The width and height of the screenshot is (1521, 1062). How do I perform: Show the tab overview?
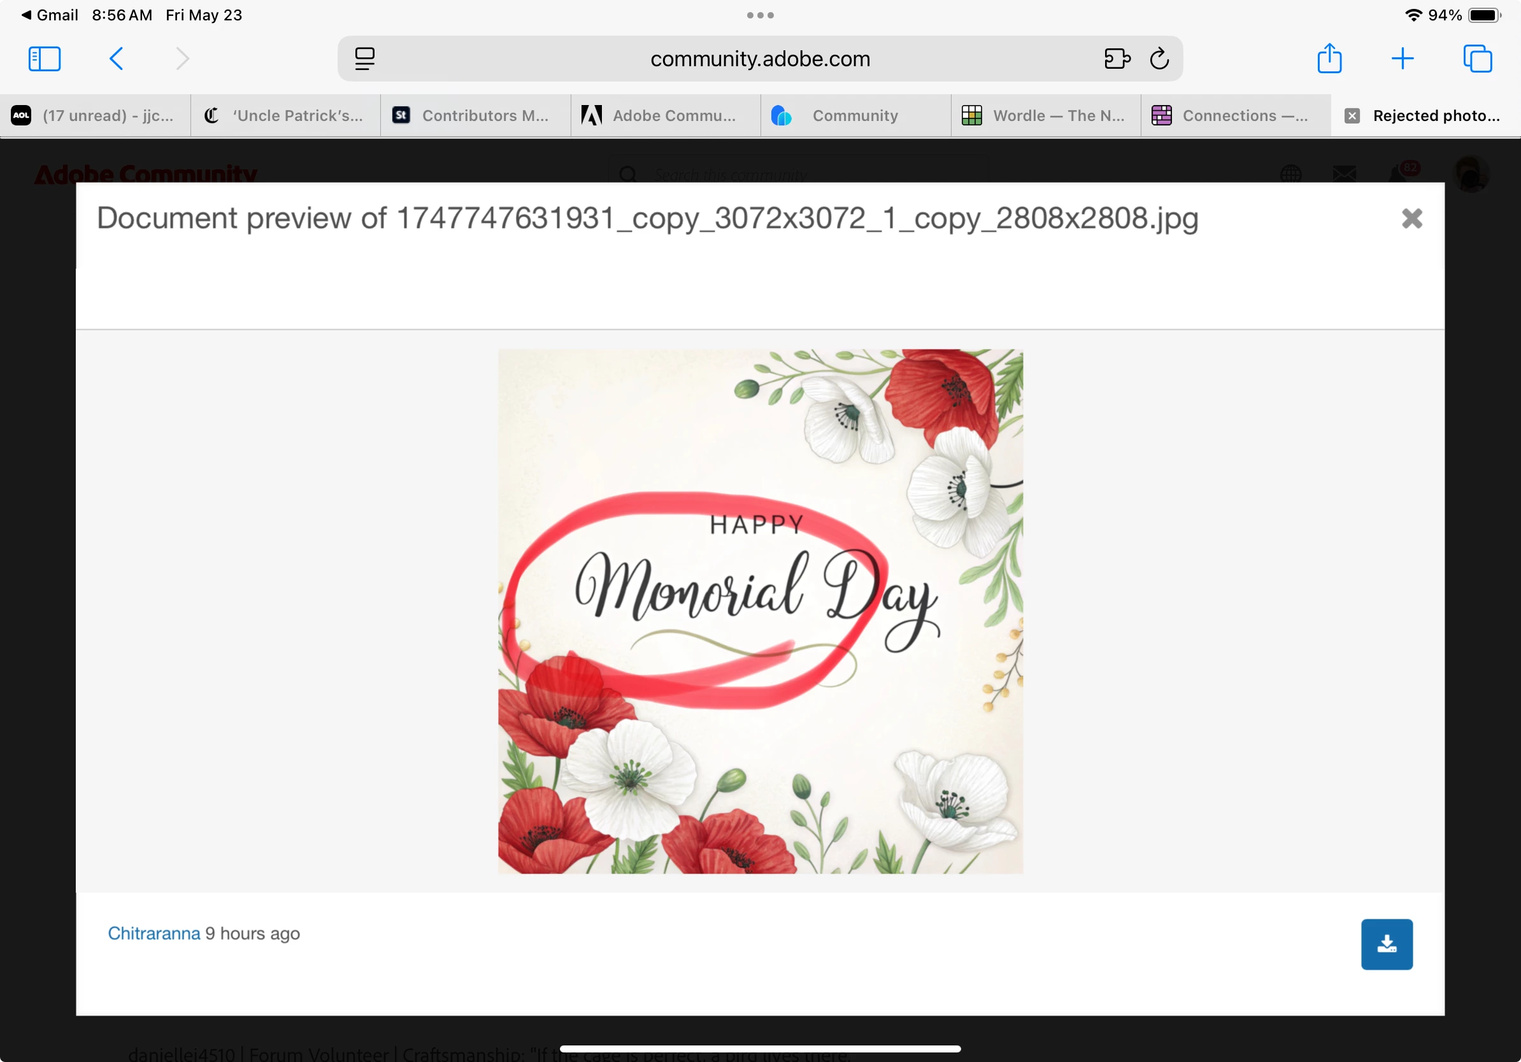[x=1477, y=59]
